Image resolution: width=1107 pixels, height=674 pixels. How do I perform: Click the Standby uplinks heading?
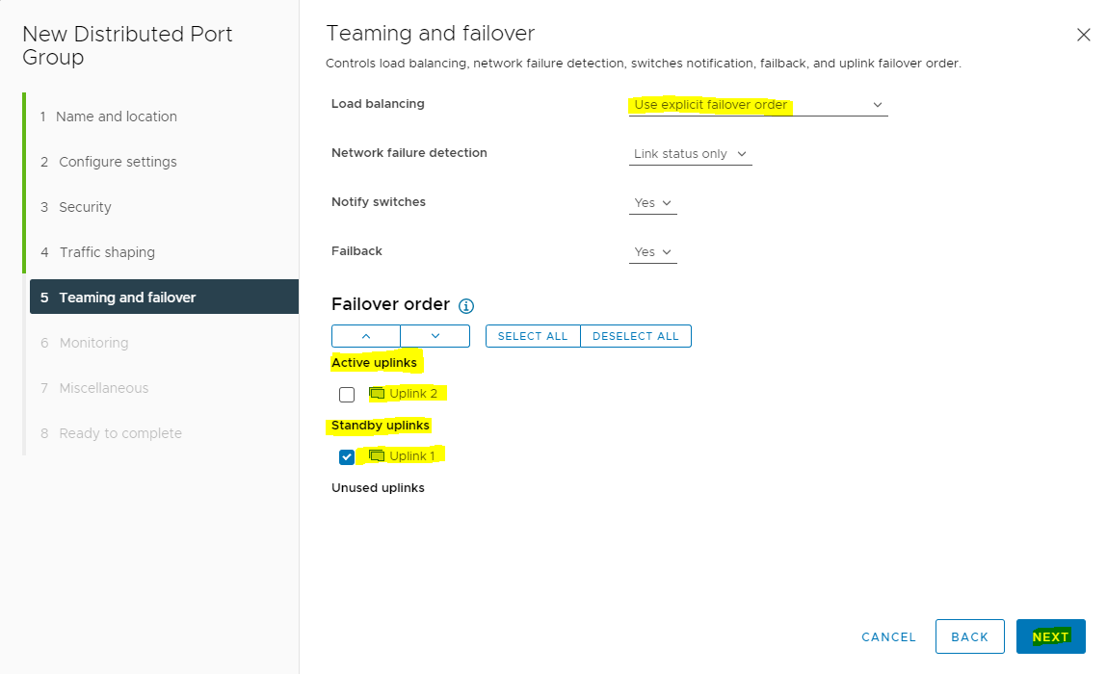pos(381,426)
